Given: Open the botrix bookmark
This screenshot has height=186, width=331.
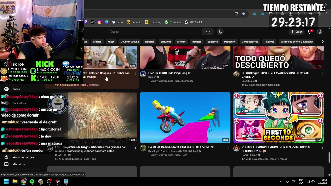Looking at the screenshot, I should point(117,22).
